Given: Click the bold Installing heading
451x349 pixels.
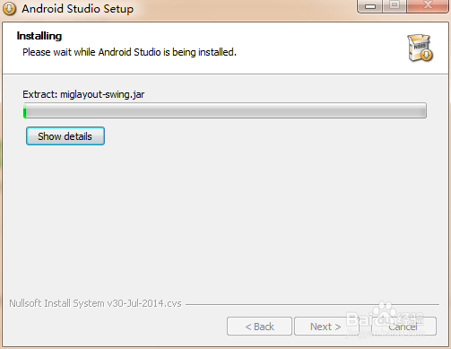Looking at the screenshot, I should coord(39,36).
